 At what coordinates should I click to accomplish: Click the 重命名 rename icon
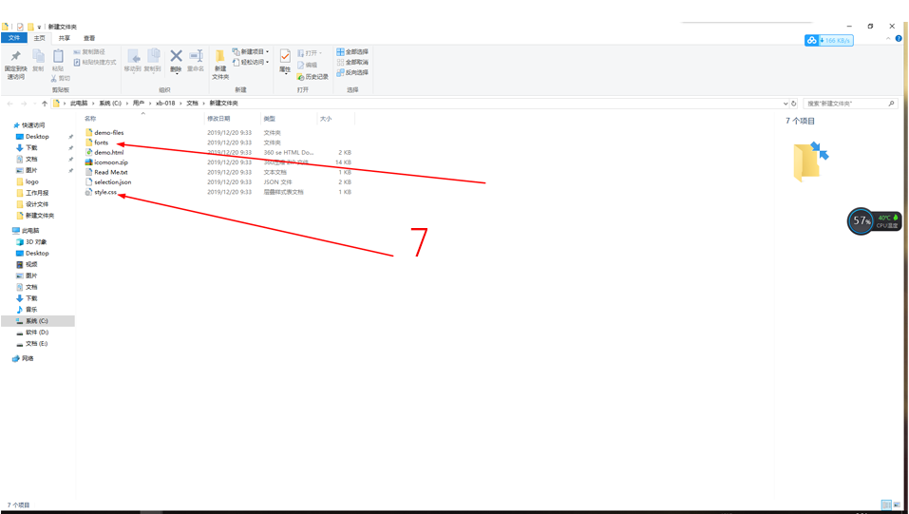[196, 56]
